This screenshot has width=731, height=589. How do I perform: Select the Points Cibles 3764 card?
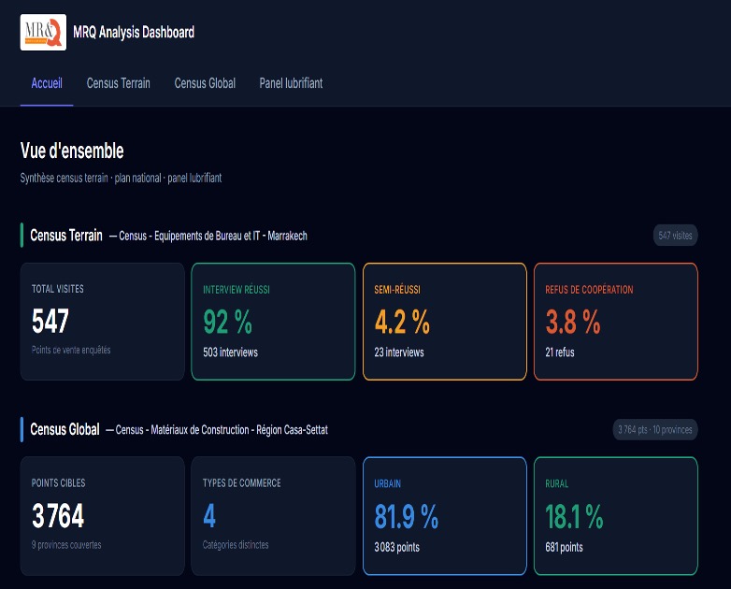click(102, 515)
